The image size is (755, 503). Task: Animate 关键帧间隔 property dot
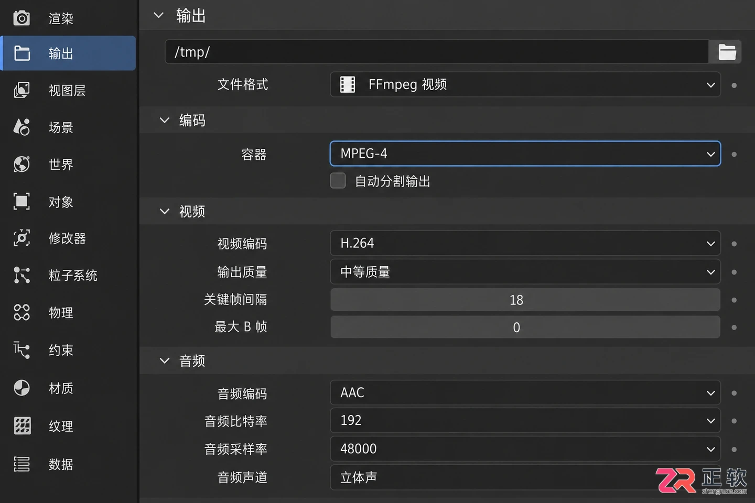(734, 300)
